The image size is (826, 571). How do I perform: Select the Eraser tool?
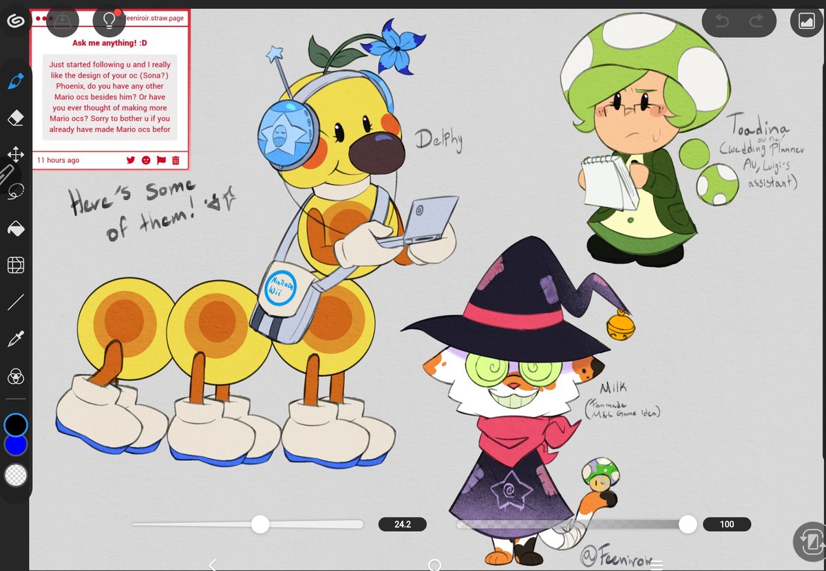15,118
